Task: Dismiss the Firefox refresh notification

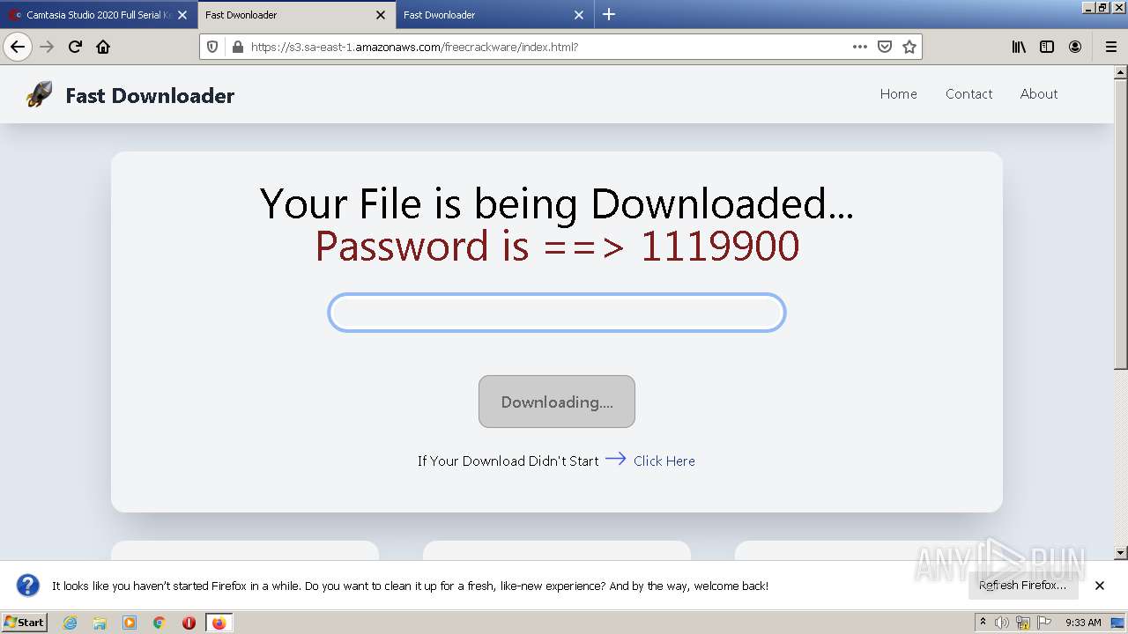Action: (x=1100, y=586)
